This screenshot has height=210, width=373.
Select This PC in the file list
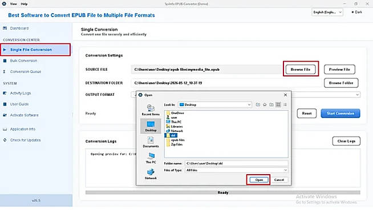tap(173, 122)
